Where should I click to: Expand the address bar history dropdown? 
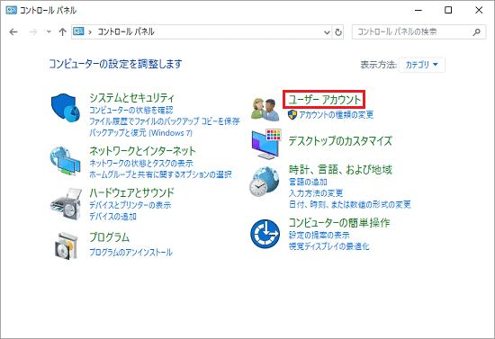[327, 32]
